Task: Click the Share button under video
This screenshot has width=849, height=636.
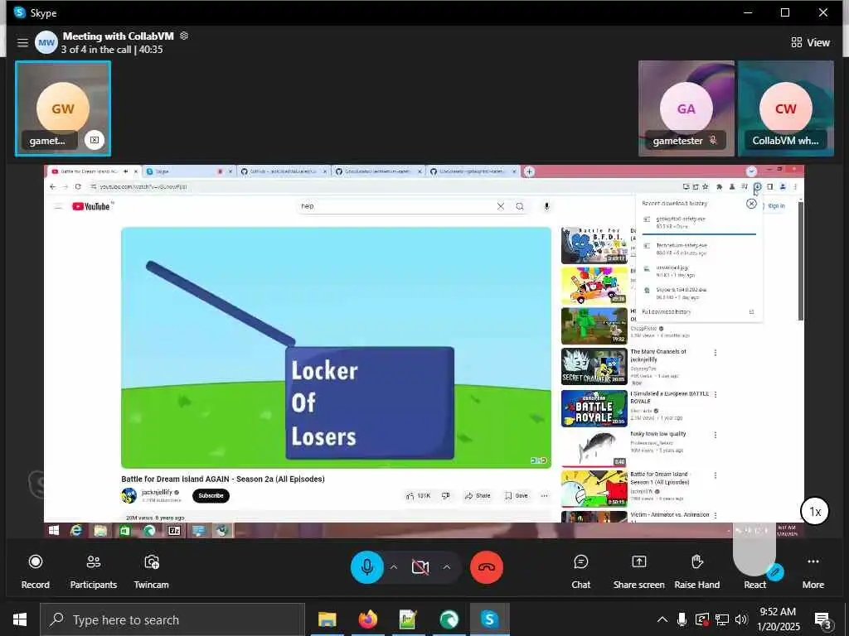Action: (x=478, y=495)
